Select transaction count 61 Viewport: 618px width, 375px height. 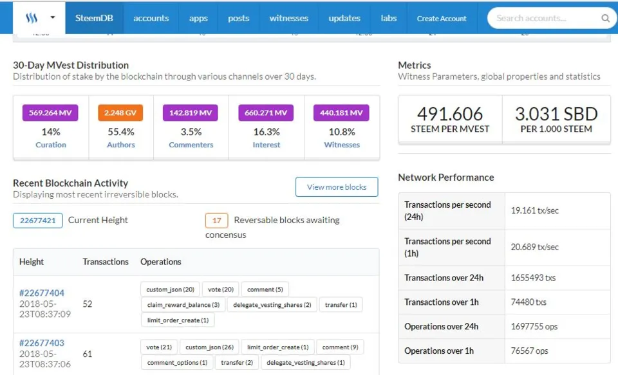pyautogui.click(x=87, y=354)
